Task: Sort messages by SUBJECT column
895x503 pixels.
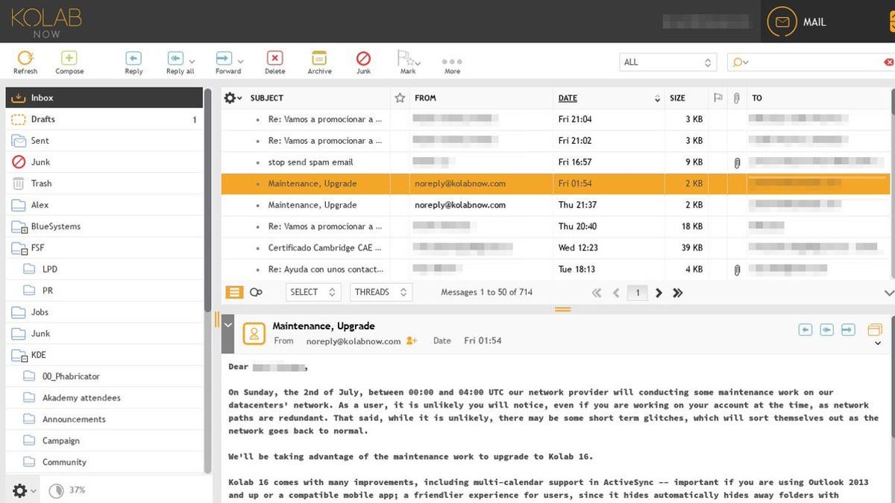Action: [x=267, y=98]
